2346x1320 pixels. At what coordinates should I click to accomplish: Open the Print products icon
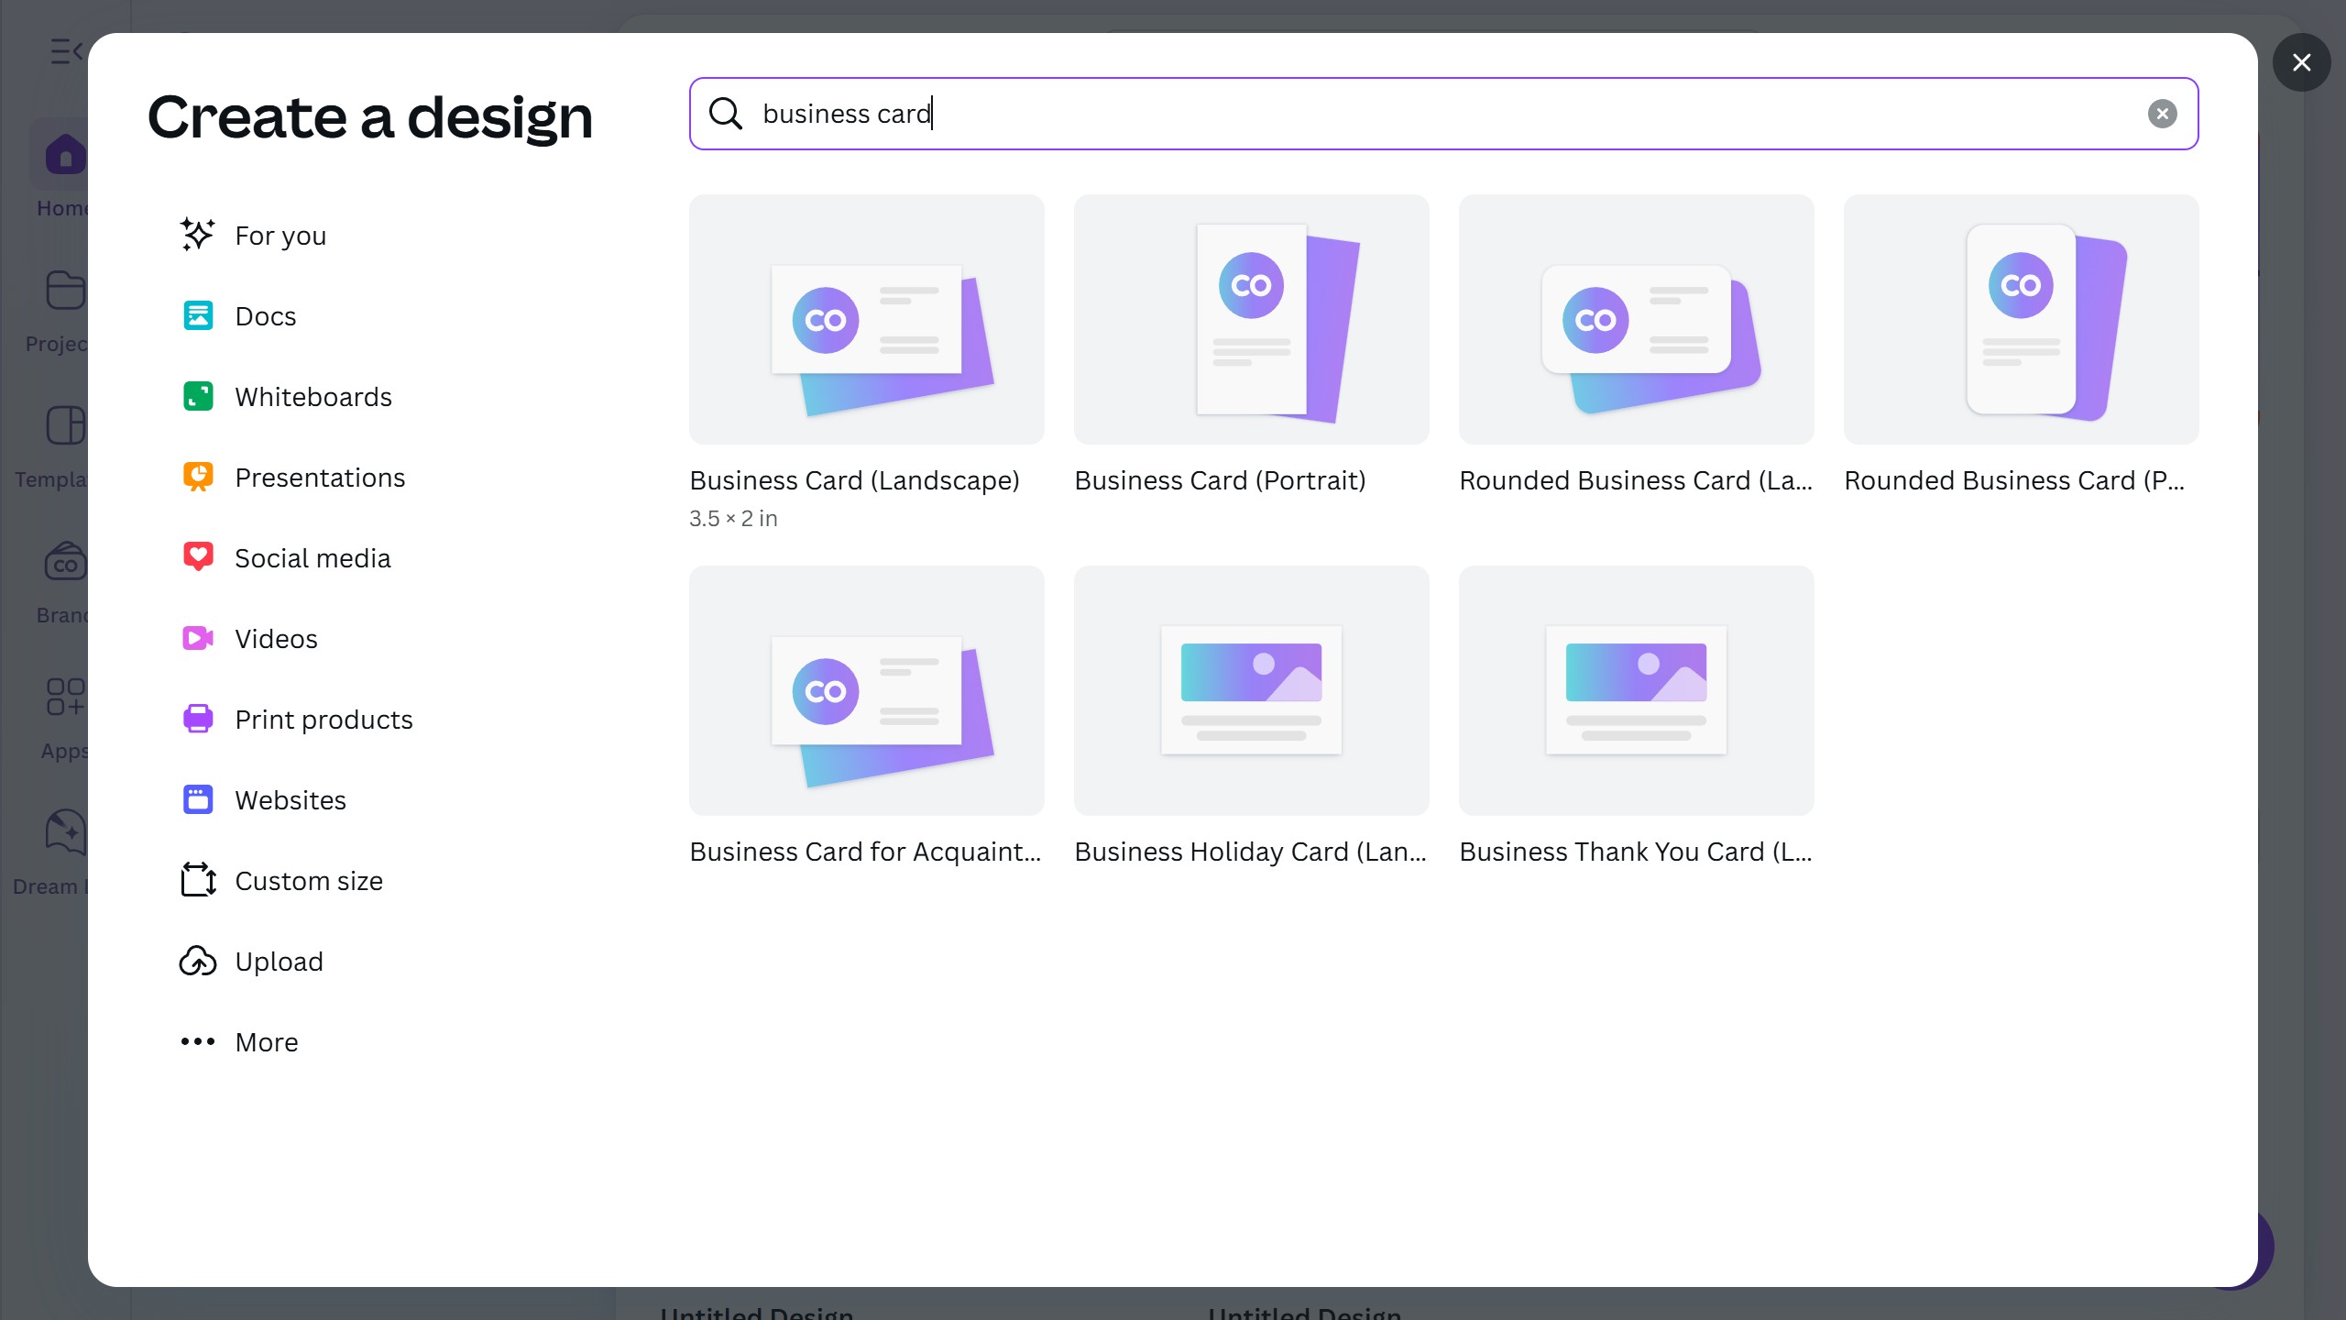click(x=198, y=719)
